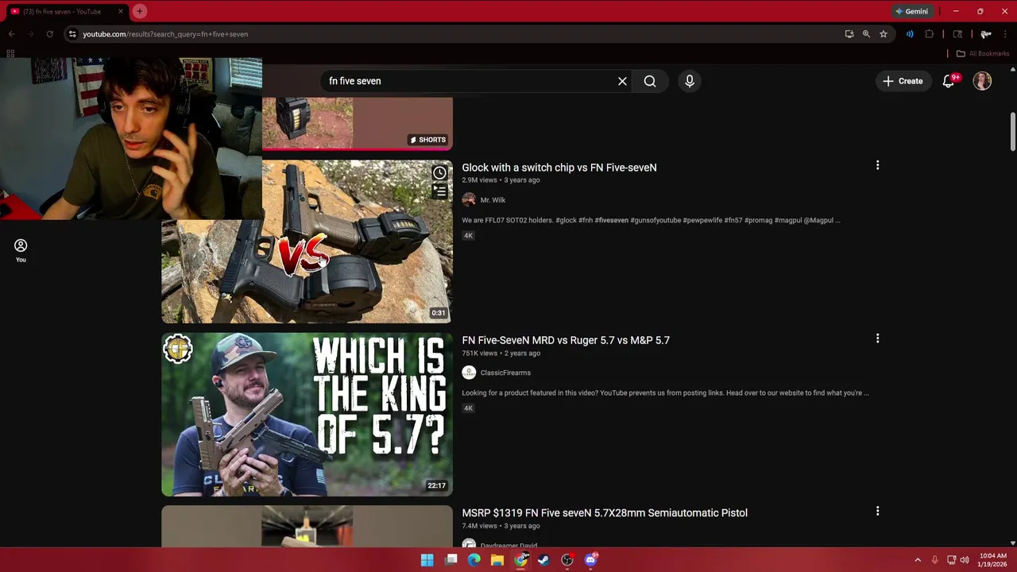
Task: Click the '2.9M views' text under Glock video
Action: click(479, 180)
